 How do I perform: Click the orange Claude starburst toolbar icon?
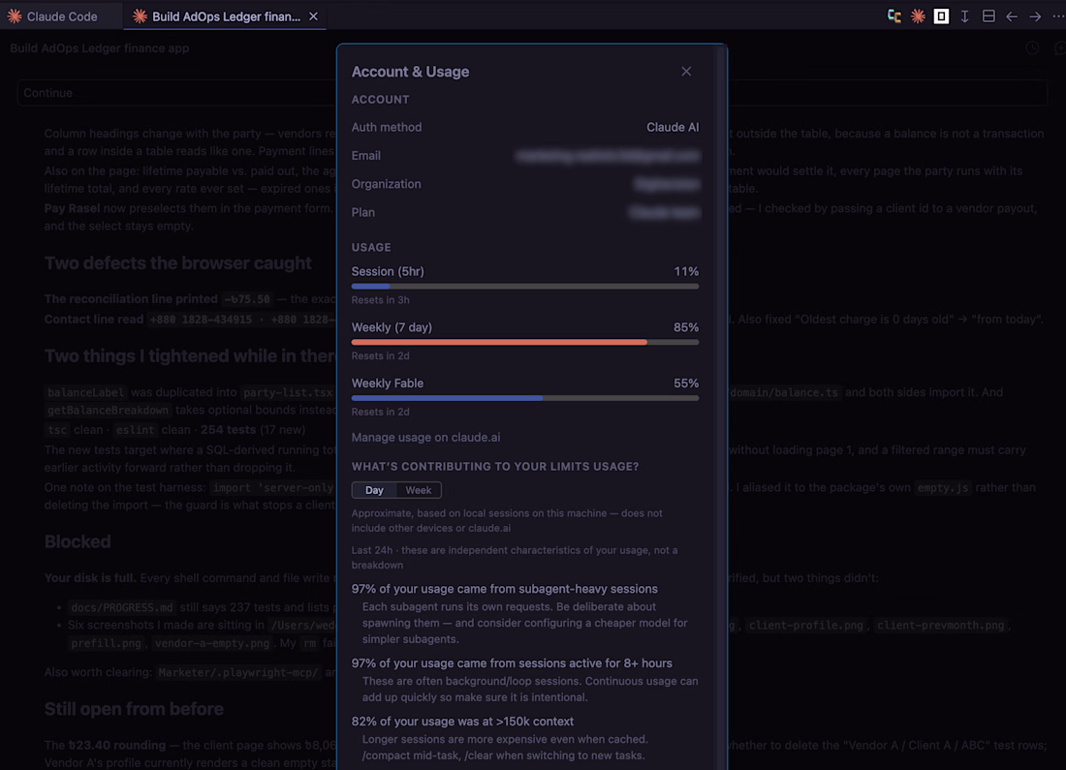pyautogui.click(x=918, y=16)
